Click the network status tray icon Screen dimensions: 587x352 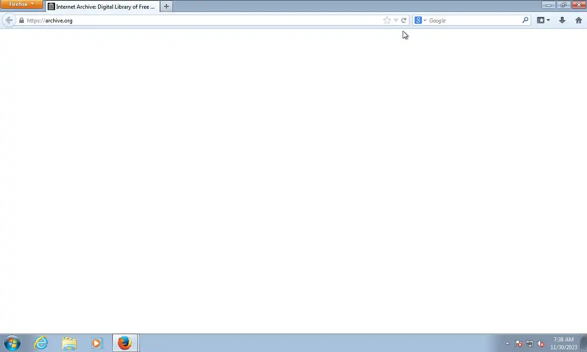click(530, 343)
